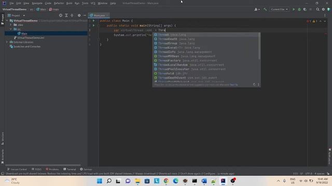Screen dimensions: 332x186
Task: Go to next highlighted error arrow
Action: (325, 21)
